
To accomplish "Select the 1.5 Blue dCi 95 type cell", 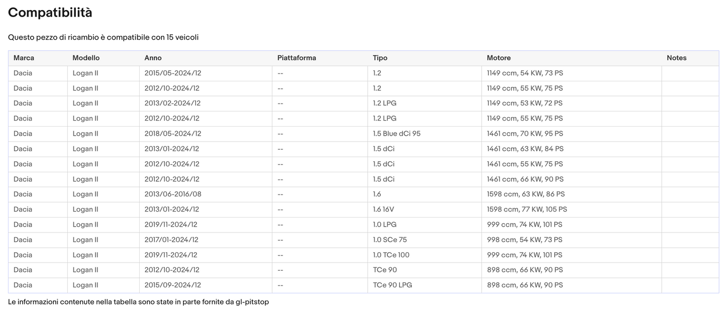I will click(x=396, y=134).
